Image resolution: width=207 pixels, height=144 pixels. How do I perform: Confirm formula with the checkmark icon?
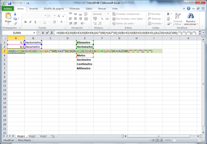coord(47,33)
